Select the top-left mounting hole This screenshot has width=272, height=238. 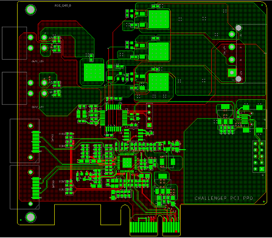point(30,10)
